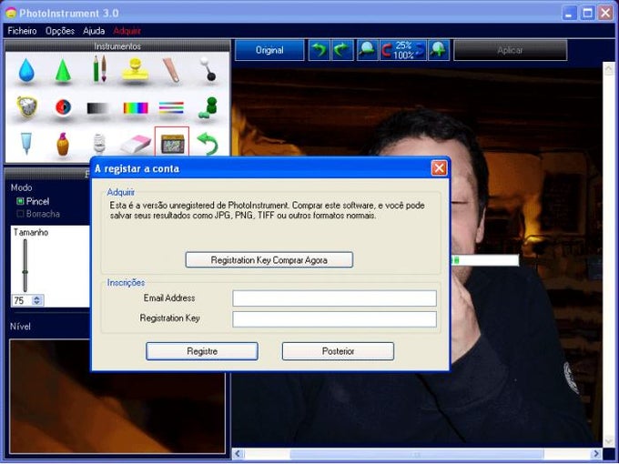Click the 25% 100% zoom preset button
The width and height of the screenshot is (619, 464).
click(x=403, y=50)
